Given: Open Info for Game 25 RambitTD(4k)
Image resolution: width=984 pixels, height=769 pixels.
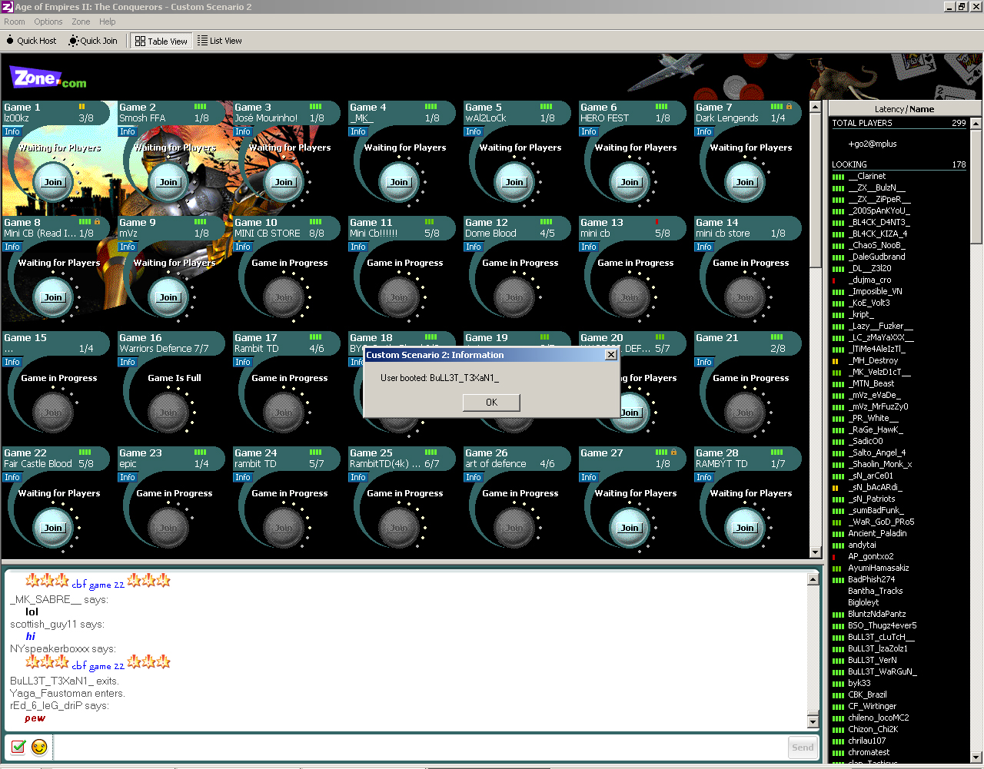Looking at the screenshot, I should point(358,477).
